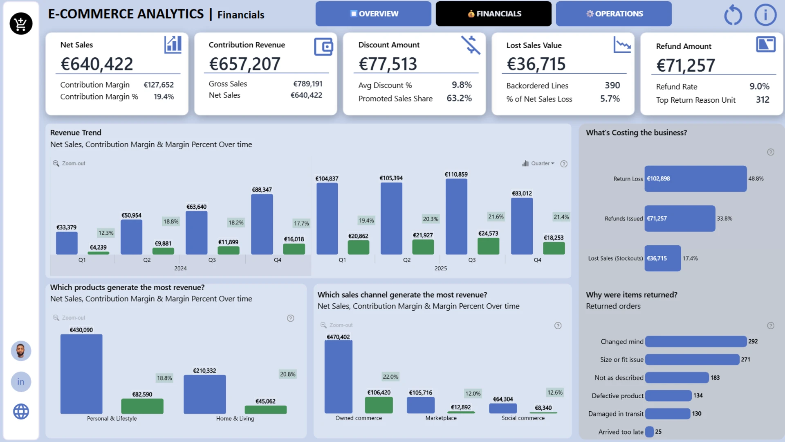Switch to the Overview tab
Screen dimensions: 785x442
(x=373, y=14)
